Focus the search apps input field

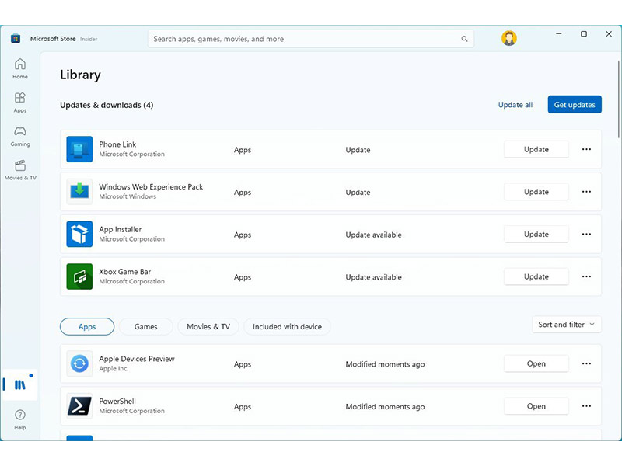point(310,39)
